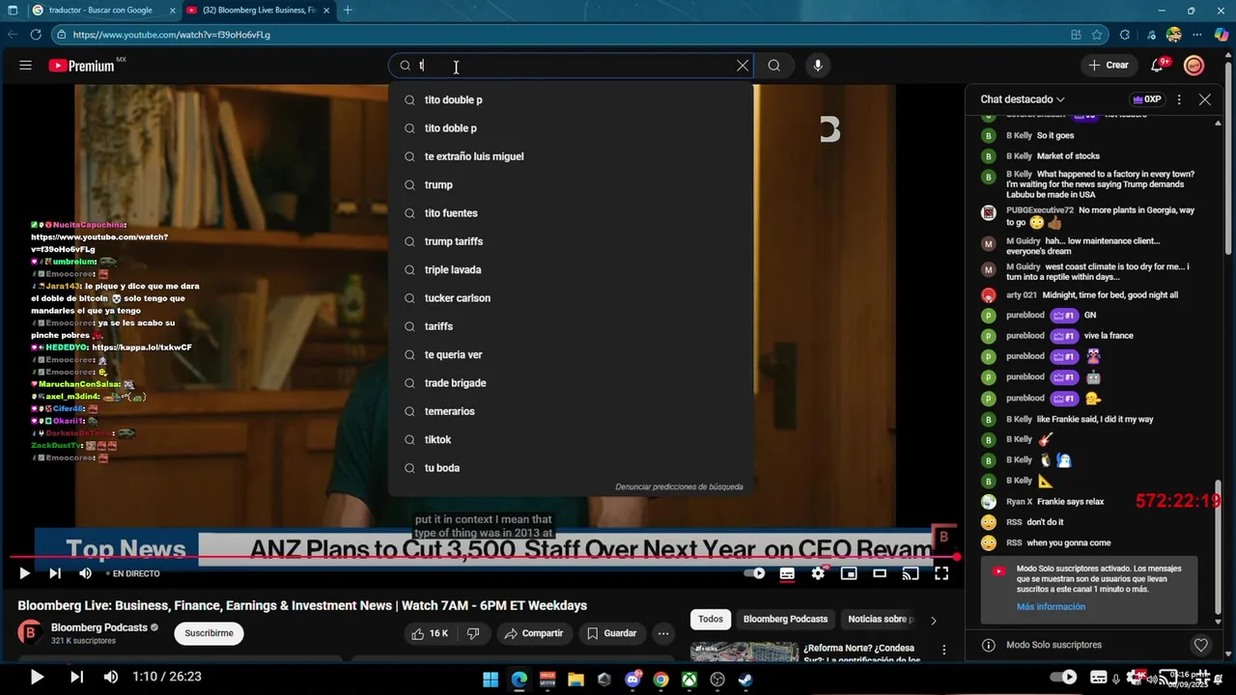Dislike the video
This screenshot has height=695, width=1236.
pos(473,633)
